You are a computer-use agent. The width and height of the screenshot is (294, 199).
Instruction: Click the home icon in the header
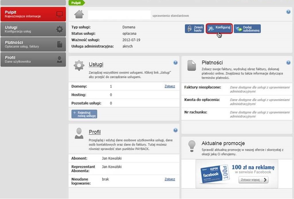79,14
